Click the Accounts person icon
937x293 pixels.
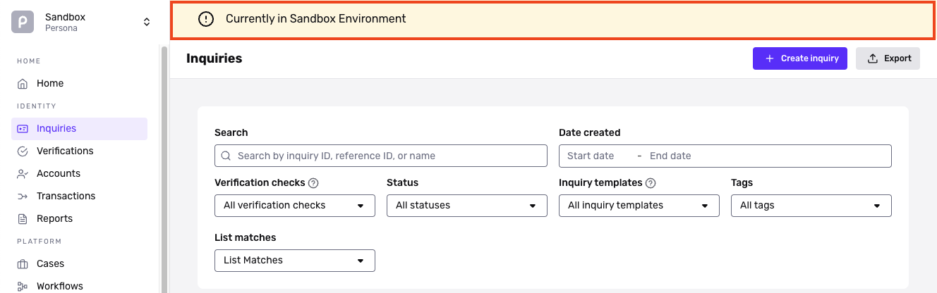tap(23, 174)
